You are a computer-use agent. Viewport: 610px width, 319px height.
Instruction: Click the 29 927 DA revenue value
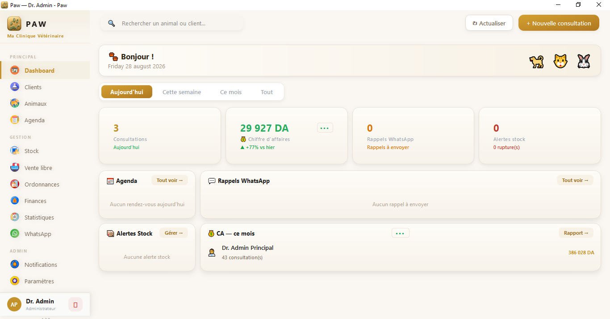click(x=264, y=128)
